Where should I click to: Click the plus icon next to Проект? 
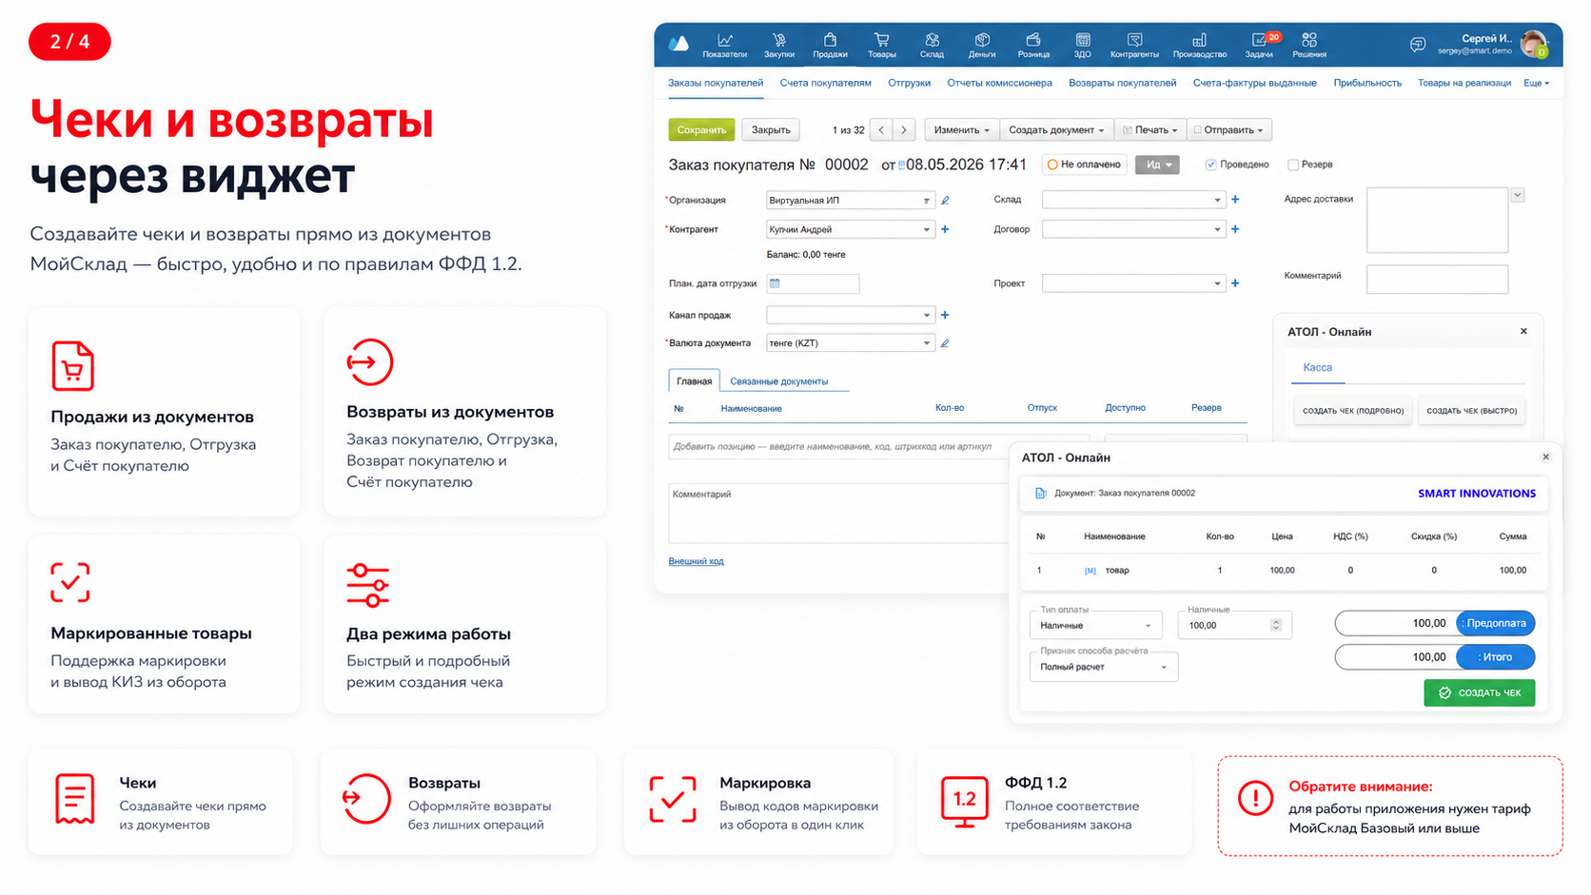[x=1235, y=283]
